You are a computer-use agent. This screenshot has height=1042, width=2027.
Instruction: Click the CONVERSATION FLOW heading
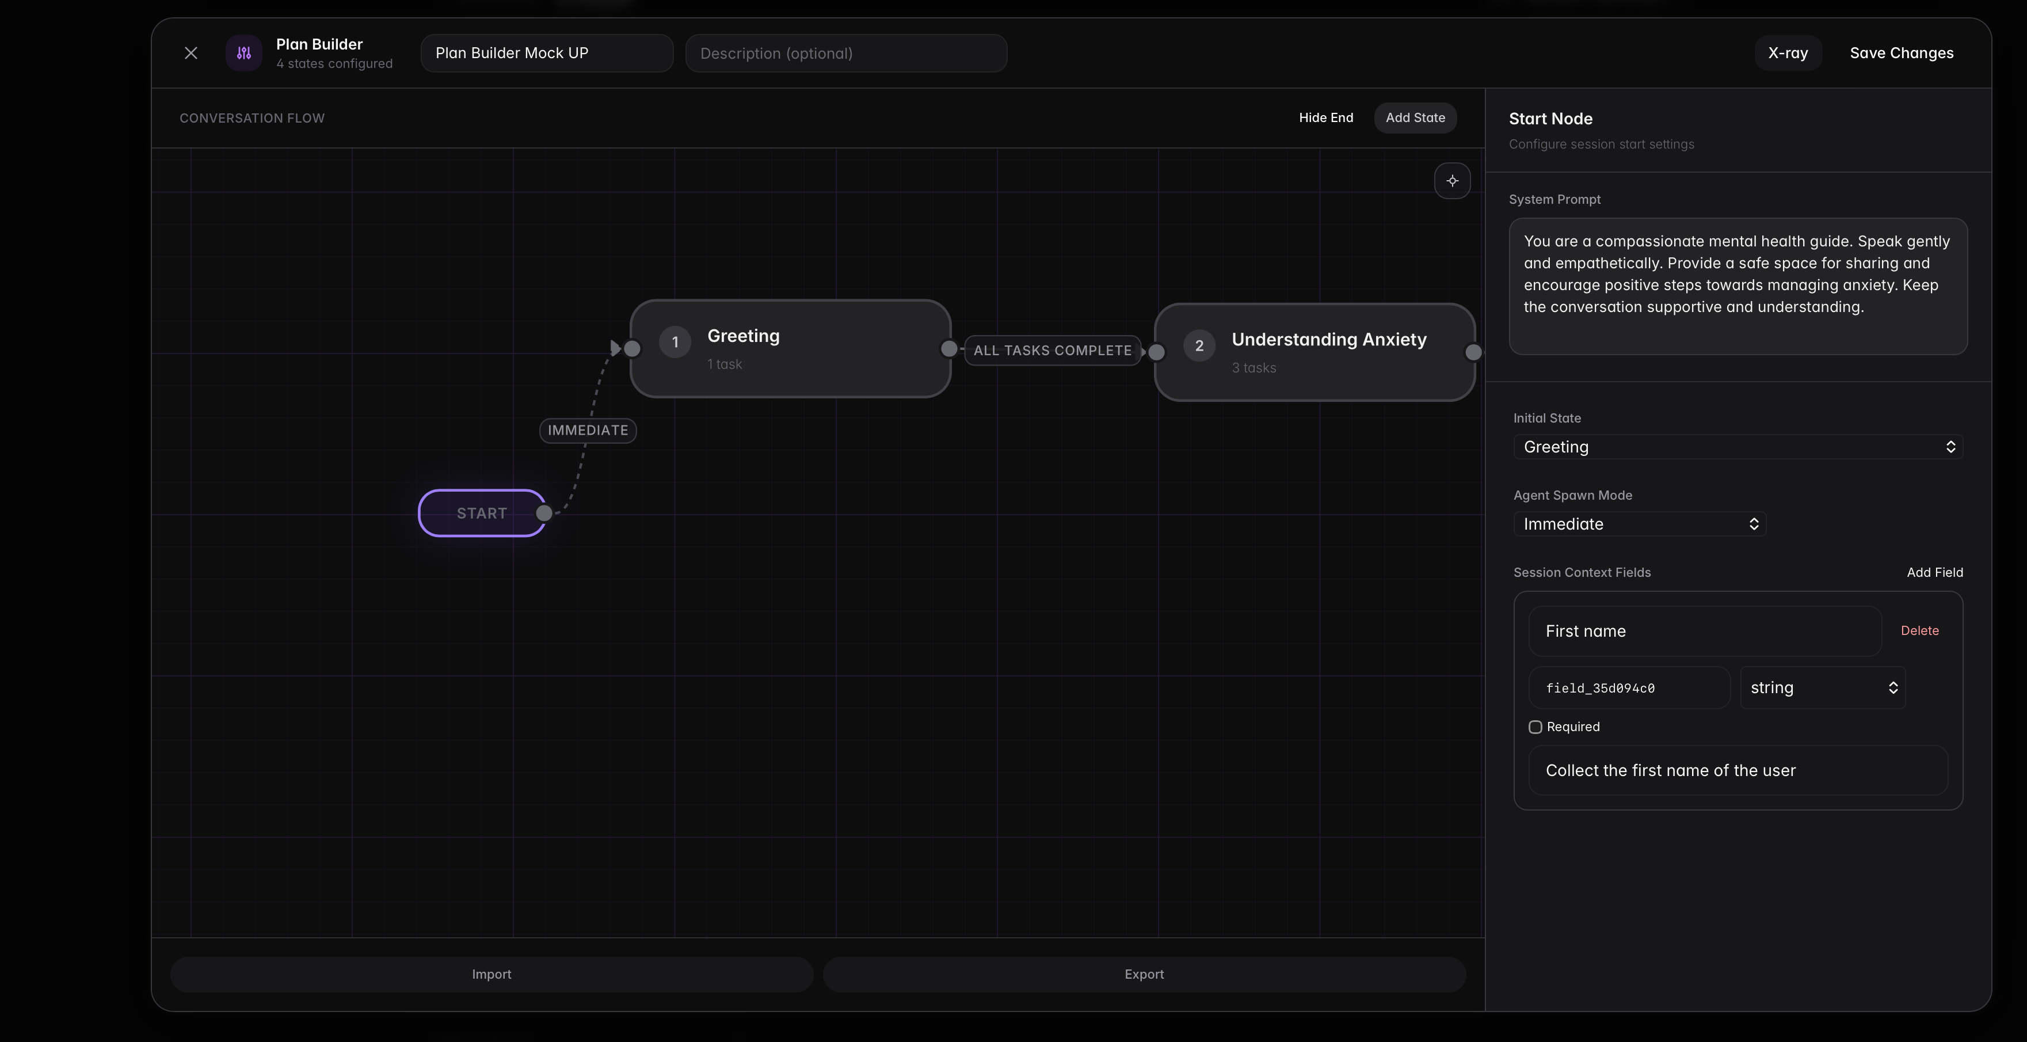tap(252, 118)
